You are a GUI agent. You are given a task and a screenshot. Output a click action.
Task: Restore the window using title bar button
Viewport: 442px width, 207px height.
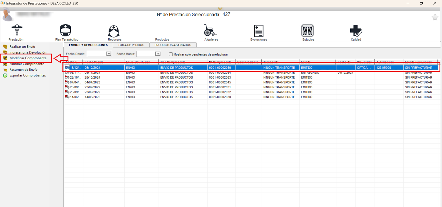click(x=421, y=3)
